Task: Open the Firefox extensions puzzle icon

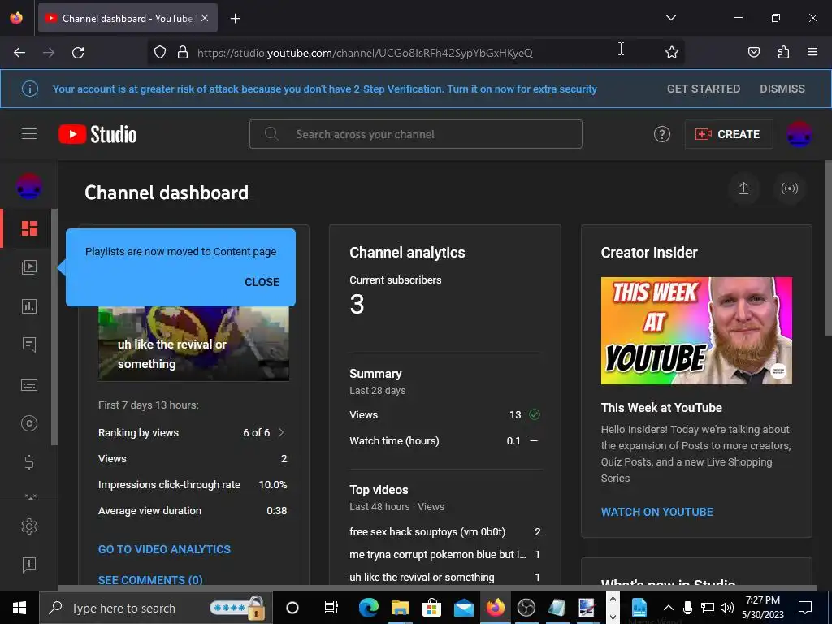Action: click(x=783, y=52)
